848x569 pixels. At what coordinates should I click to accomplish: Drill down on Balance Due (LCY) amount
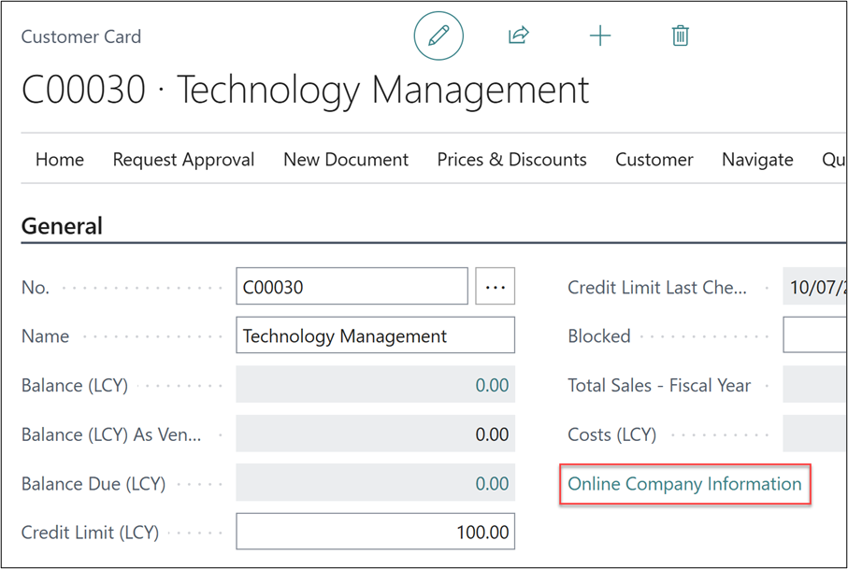pos(492,484)
